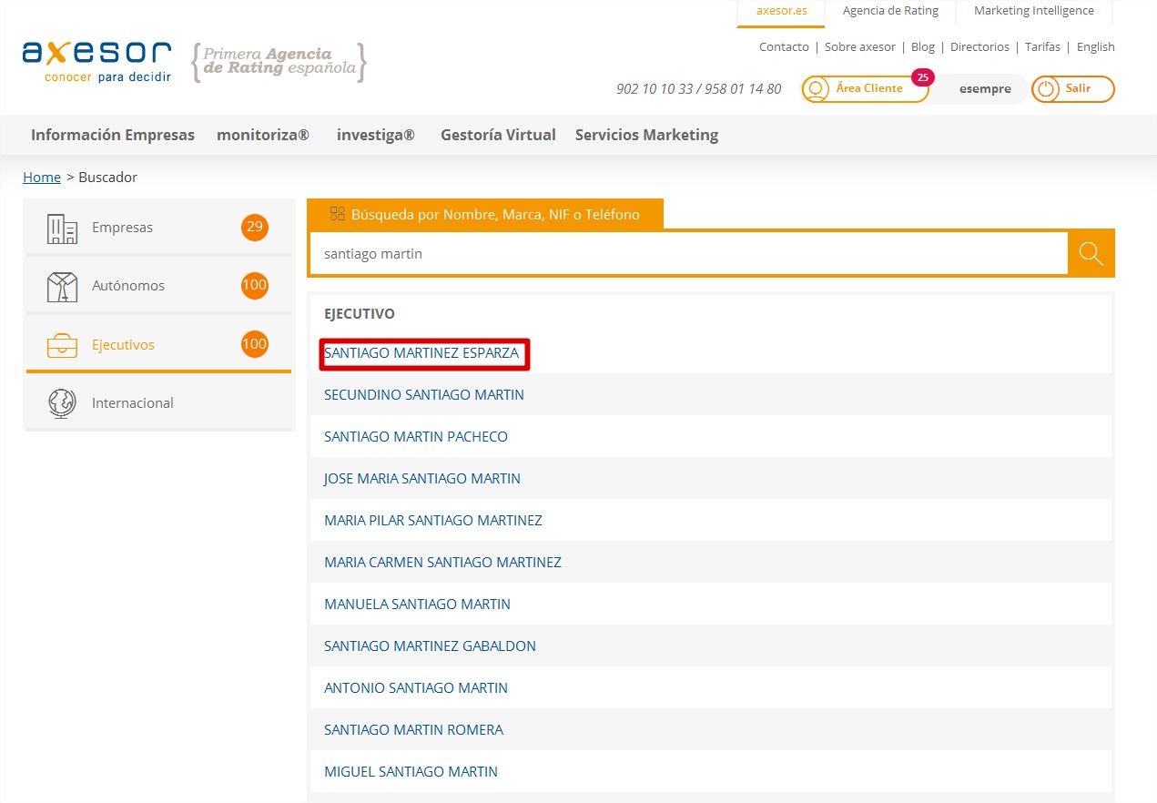Click the Ejecutivos count badge 100
The height and width of the screenshot is (803, 1157).
255,344
